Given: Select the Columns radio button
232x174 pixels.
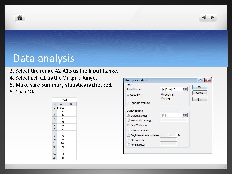Looking at the screenshot, I should 162,95.
